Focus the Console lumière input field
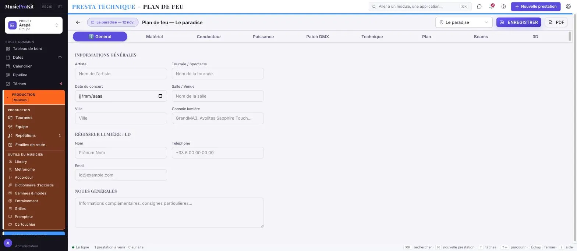577x251 pixels. (218, 118)
